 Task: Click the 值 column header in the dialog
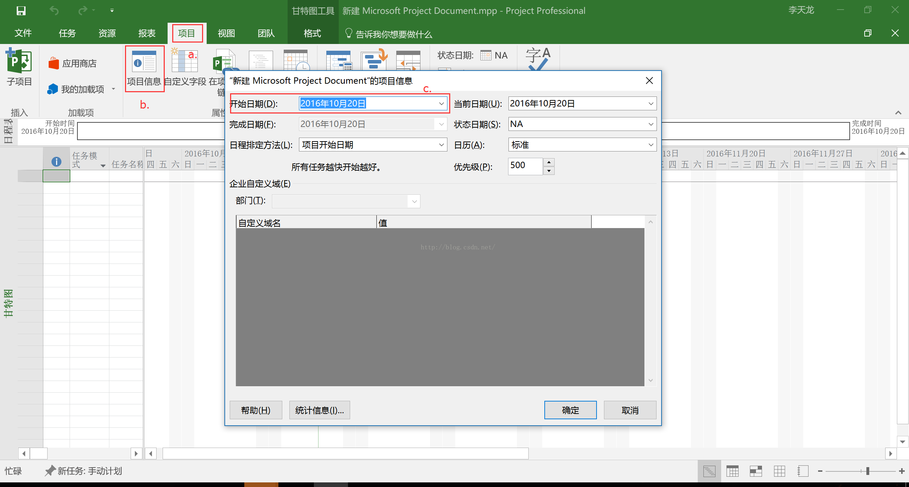pos(484,223)
